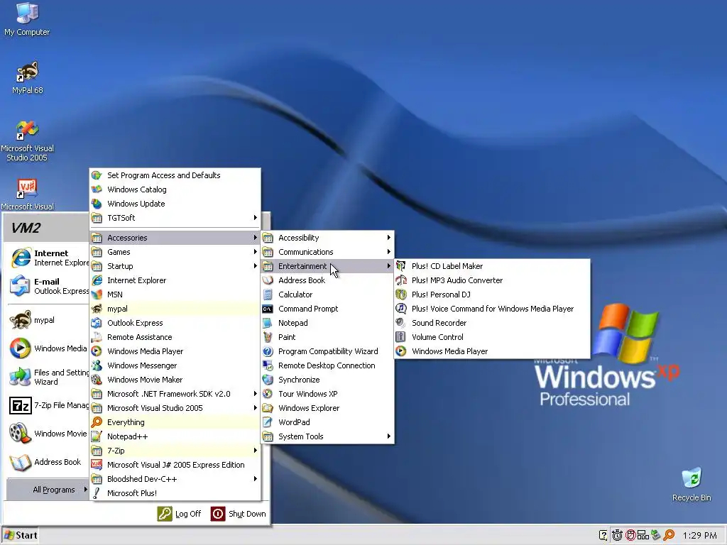The width and height of the screenshot is (727, 545).
Task: Click the Start button
Action: point(20,535)
